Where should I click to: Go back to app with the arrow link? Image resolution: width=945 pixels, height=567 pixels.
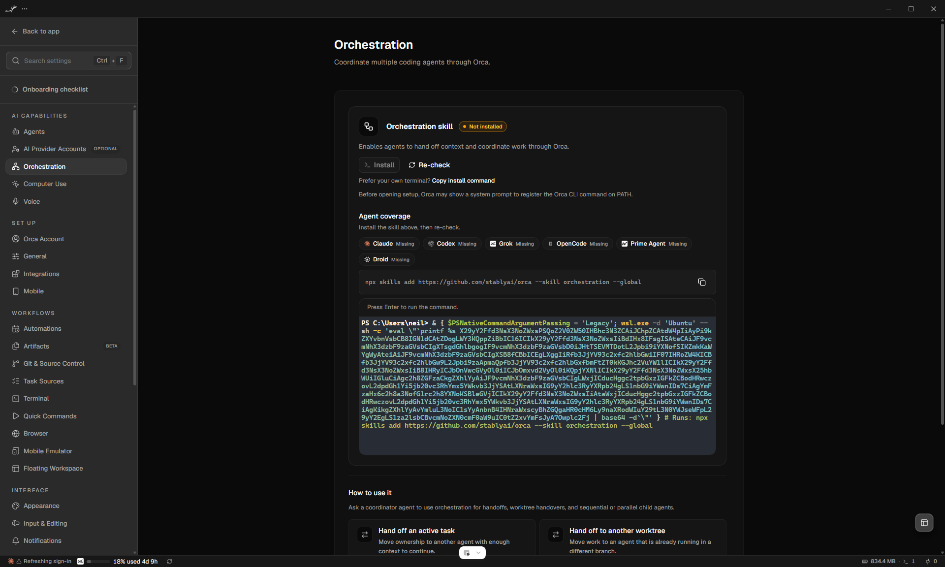coord(35,31)
